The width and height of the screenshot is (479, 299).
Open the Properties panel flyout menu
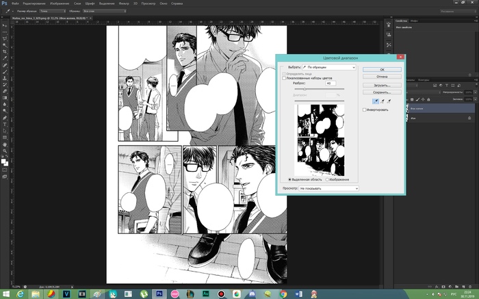tap(475, 21)
